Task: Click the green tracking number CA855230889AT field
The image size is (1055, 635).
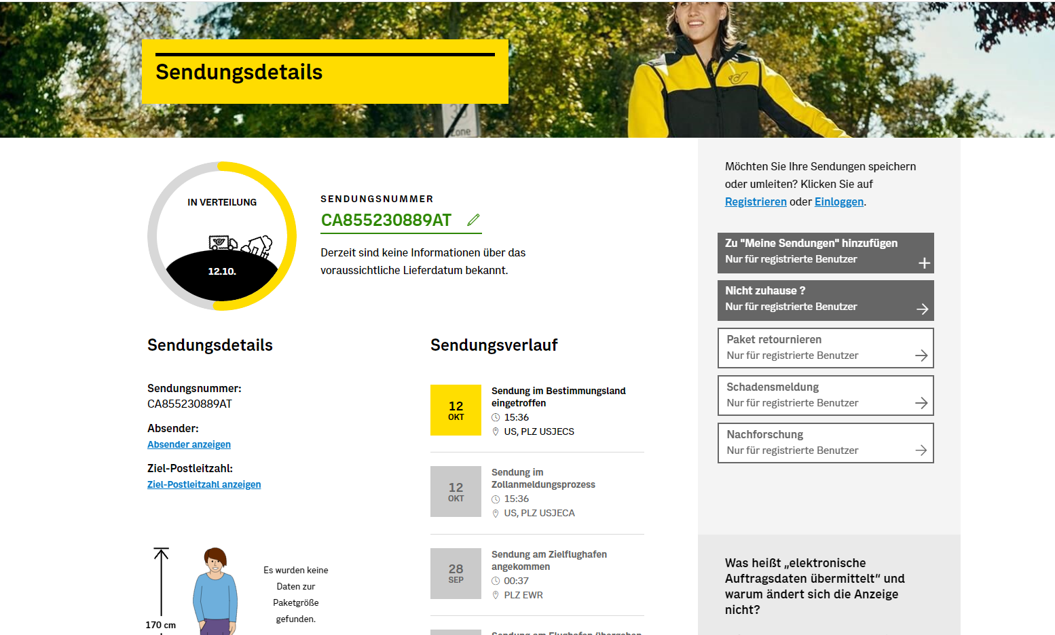Action: (x=386, y=220)
